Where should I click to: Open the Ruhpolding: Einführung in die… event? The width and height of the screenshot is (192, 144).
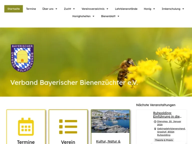coord(167,114)
